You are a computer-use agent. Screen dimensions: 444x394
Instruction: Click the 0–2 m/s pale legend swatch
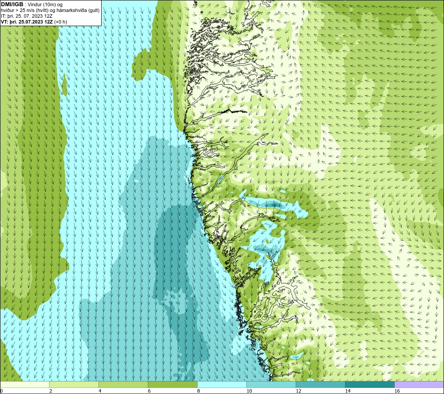[25, 385]
